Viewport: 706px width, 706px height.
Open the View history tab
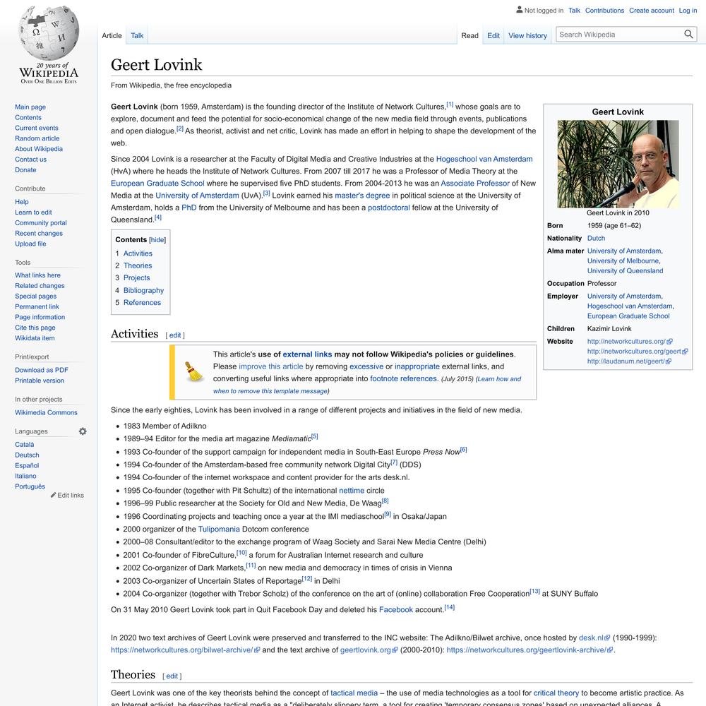(527, 35)
